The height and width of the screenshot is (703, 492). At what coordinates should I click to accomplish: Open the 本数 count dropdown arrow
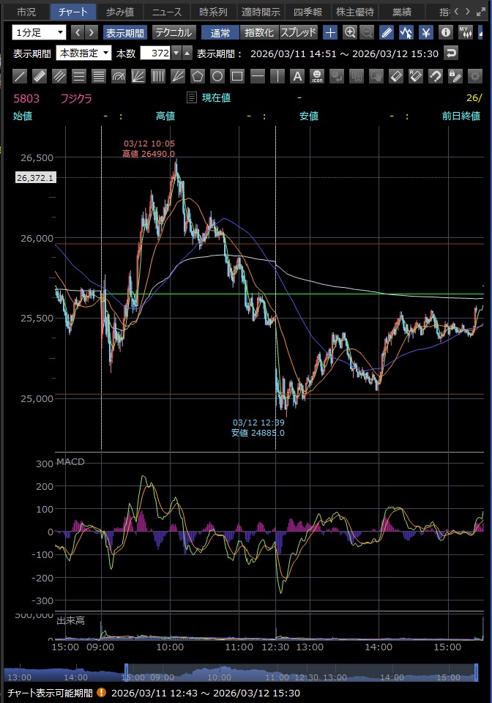(x=176, y=53)
